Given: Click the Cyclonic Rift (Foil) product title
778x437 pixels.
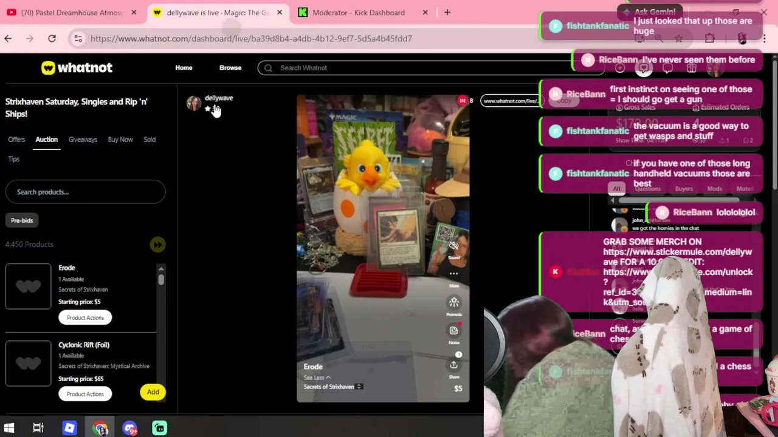Looking at the screenshot, I should 84,345.
